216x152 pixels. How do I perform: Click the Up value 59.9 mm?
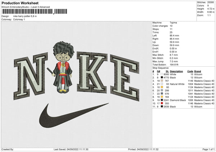(174, 42)
